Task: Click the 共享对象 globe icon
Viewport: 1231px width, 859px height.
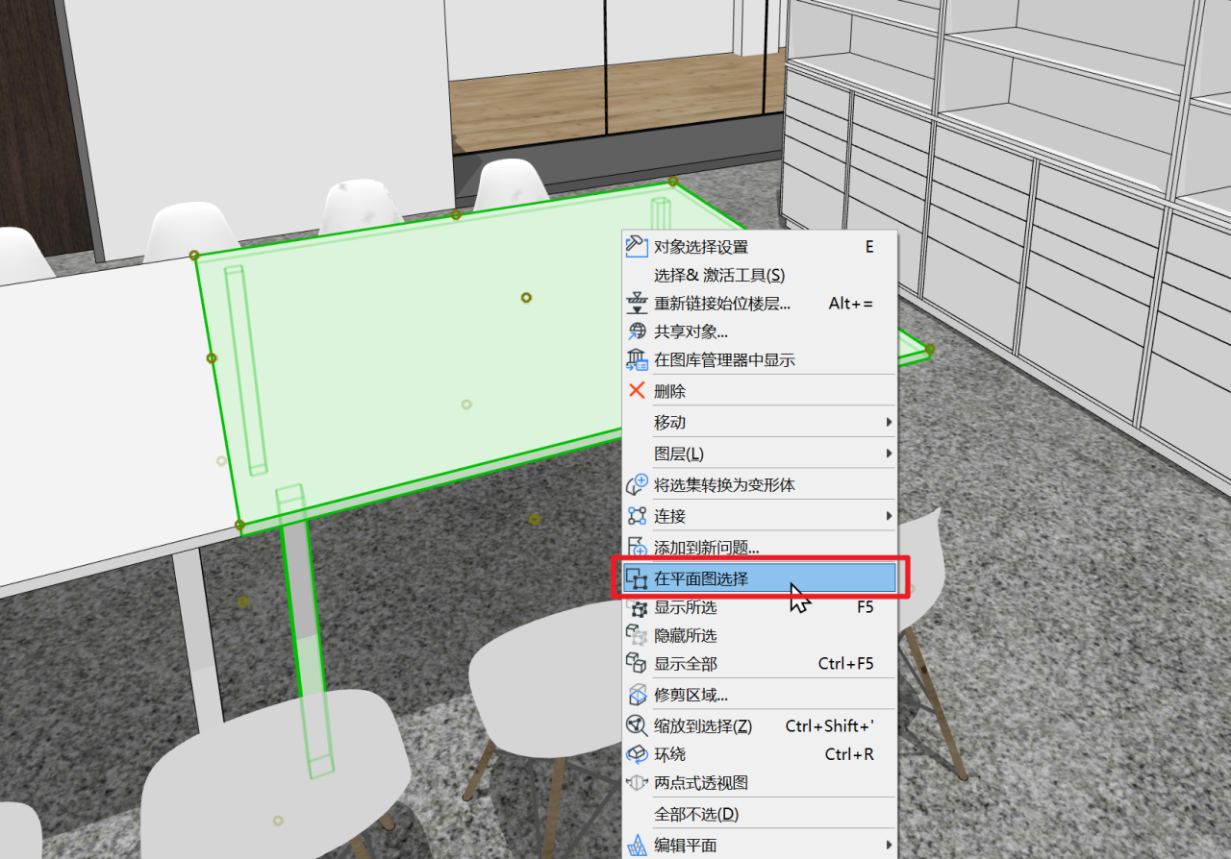Action: coord(637,331)
